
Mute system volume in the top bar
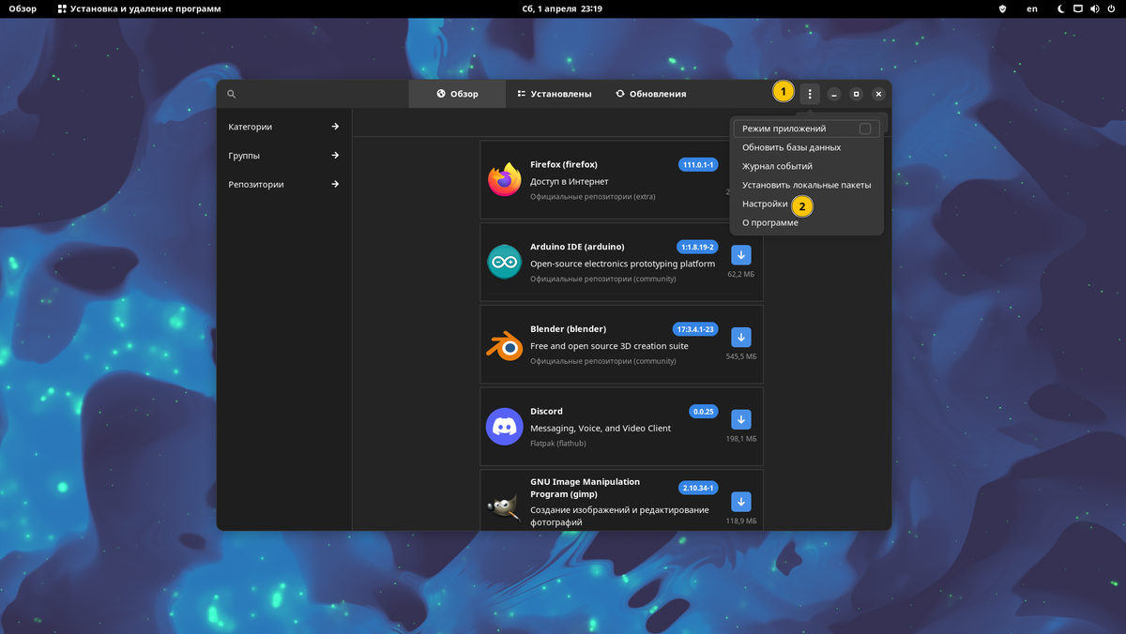pyautogui.click(x=1094, y=8)
